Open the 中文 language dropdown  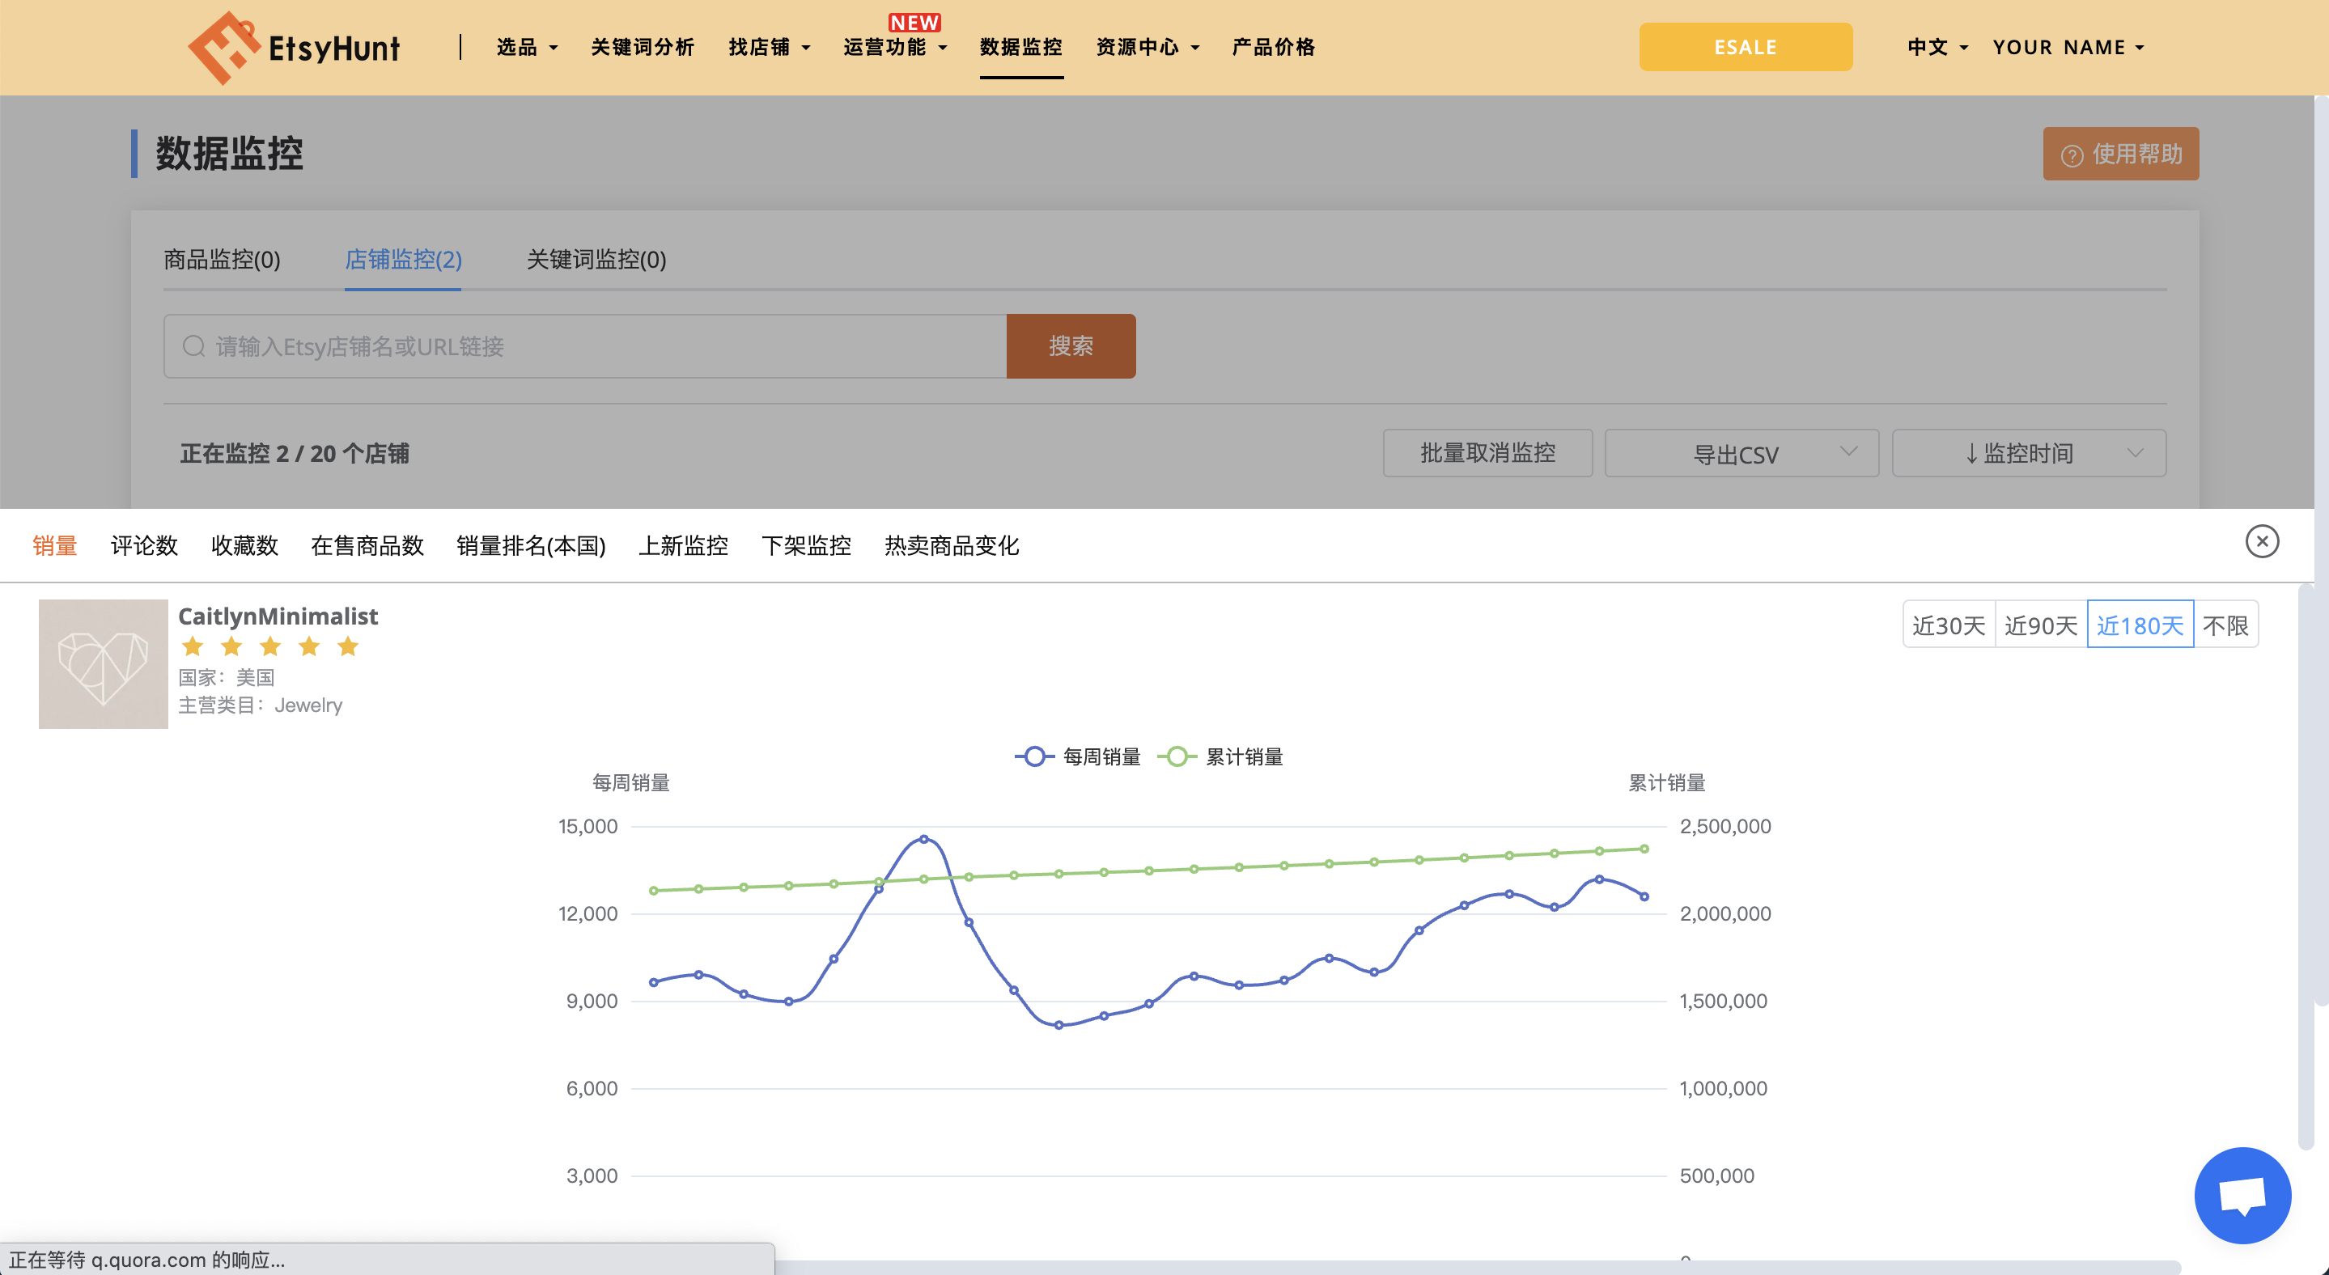click(1937, 47)
